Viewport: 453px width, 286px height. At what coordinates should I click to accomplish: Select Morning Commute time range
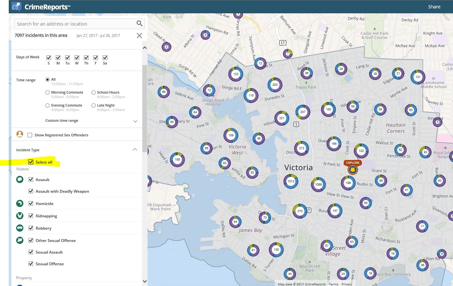pyautogui.click(x=48, y=92)
